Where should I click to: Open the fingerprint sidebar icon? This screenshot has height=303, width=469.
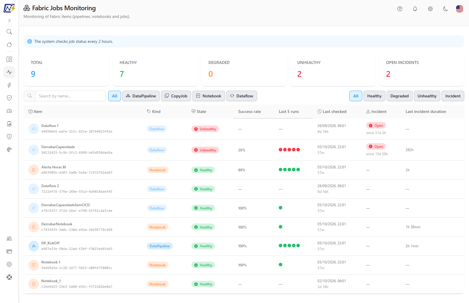click(9, 150)
